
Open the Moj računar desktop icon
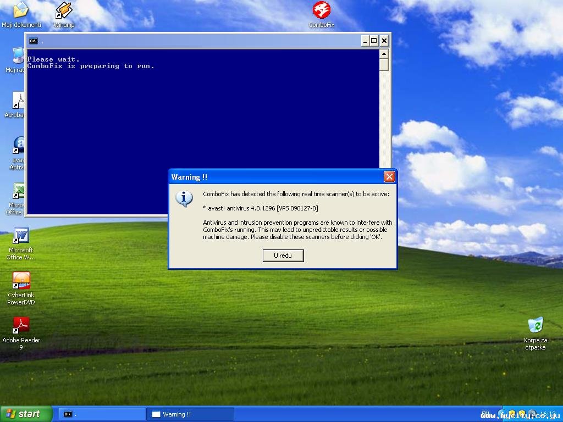[16, 60]
